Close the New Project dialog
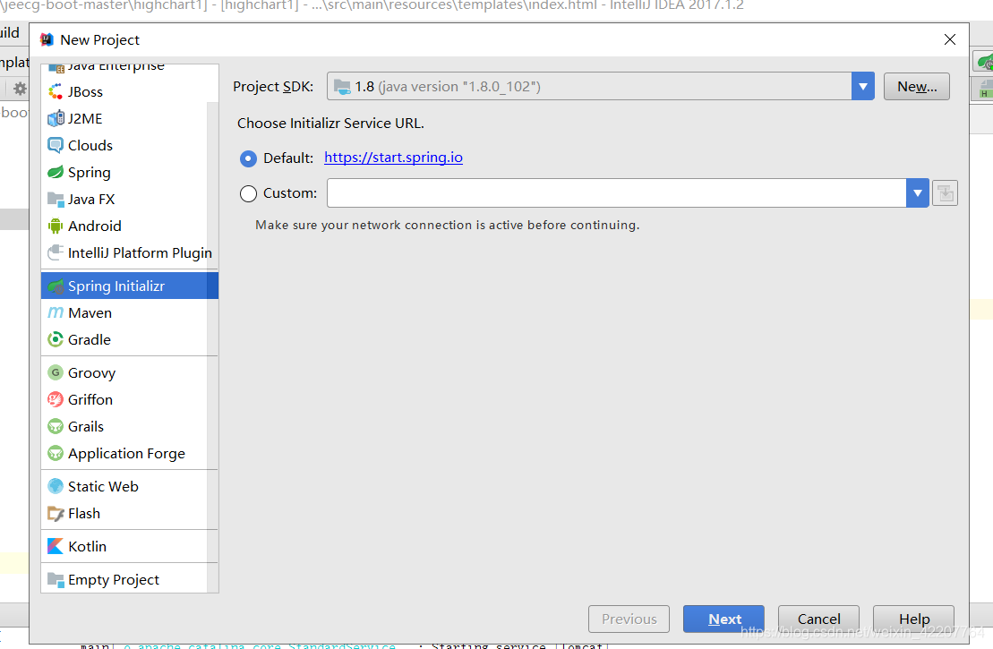This screenshot has height=649, width=993. [949, 40]
